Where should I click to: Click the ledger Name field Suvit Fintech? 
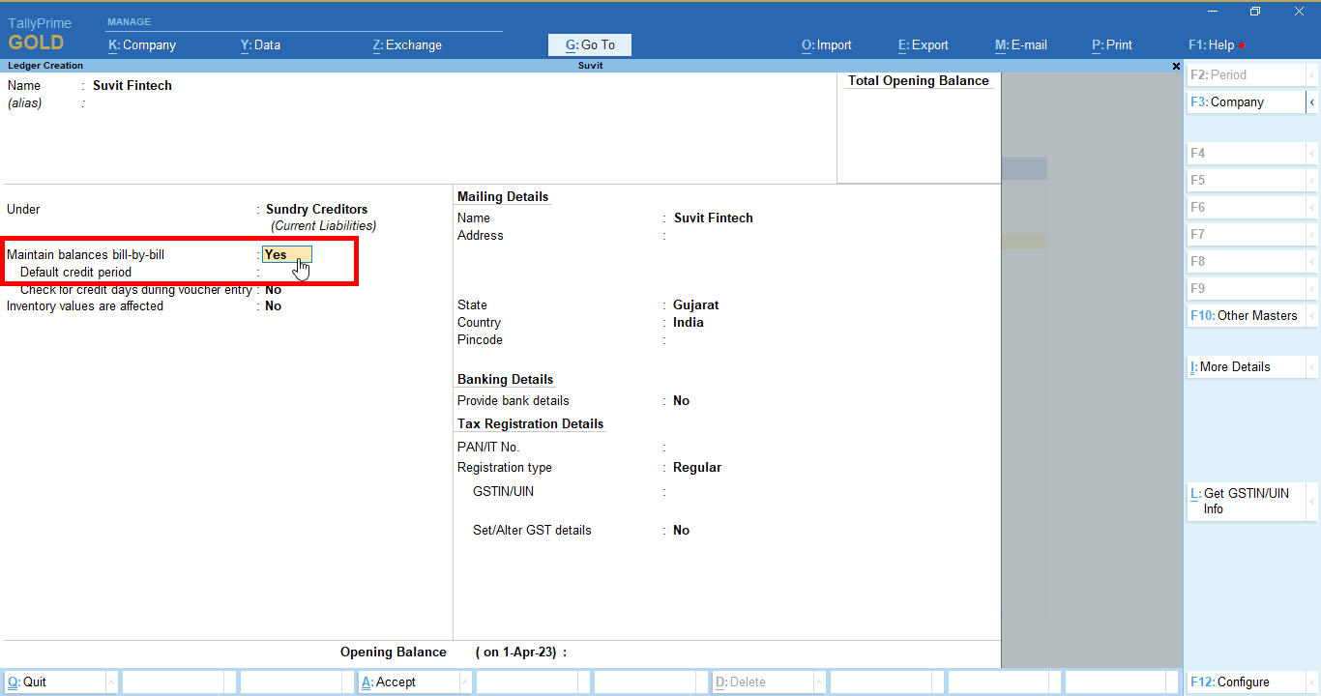point(132,85)
